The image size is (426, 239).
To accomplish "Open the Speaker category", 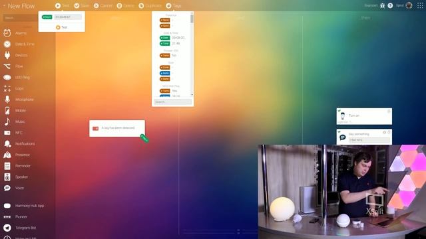I will pos(16,177).
